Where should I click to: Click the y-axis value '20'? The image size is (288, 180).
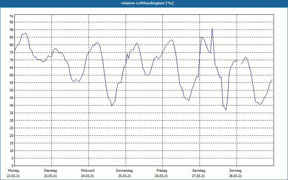tap(12, 136)
